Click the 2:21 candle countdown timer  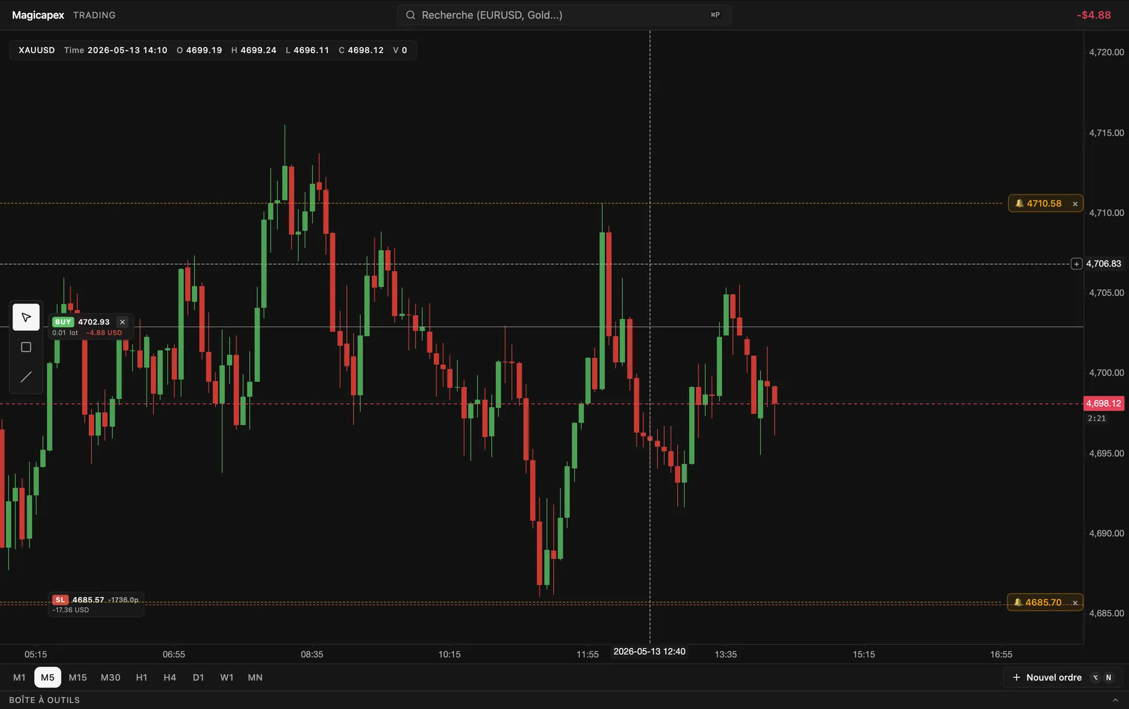[x=1097, y=419]
